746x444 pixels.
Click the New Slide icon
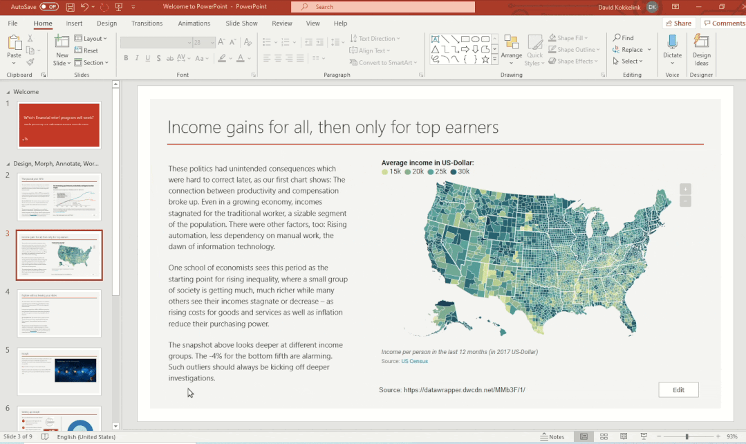(62, 42)
